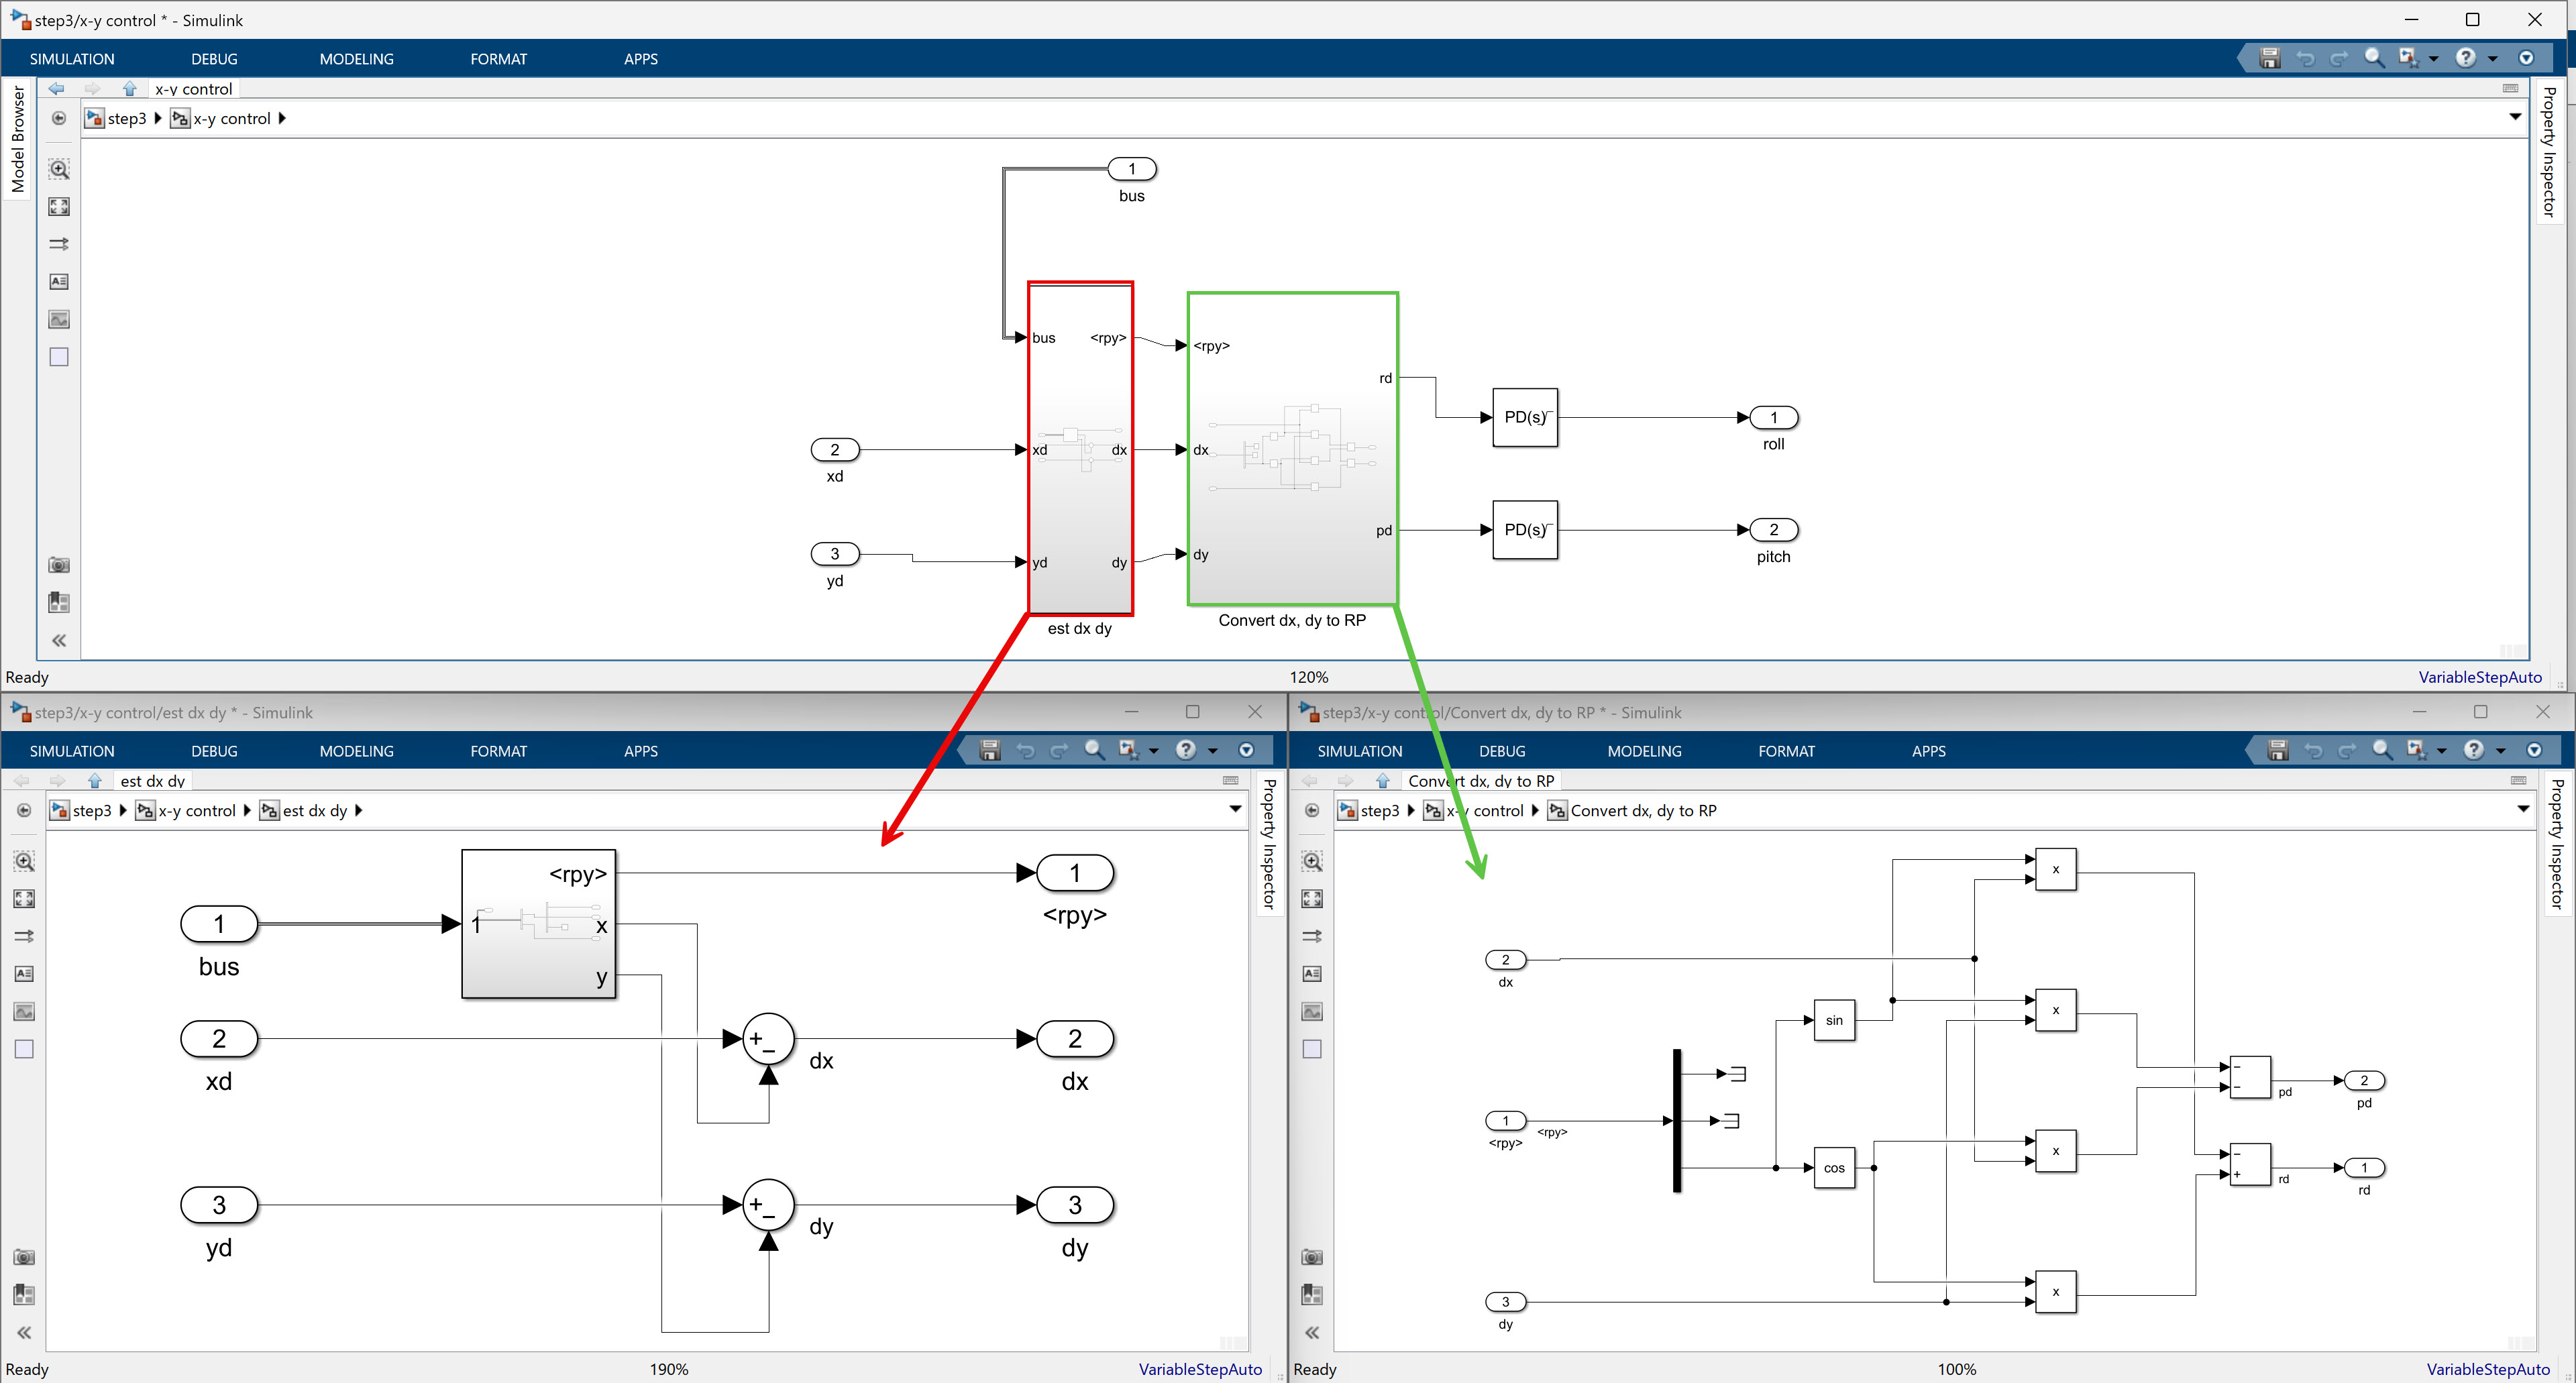Open search magnifier in x-y control window
This screenshot has height=1383, width=2576.
(x=2374, y=58)
